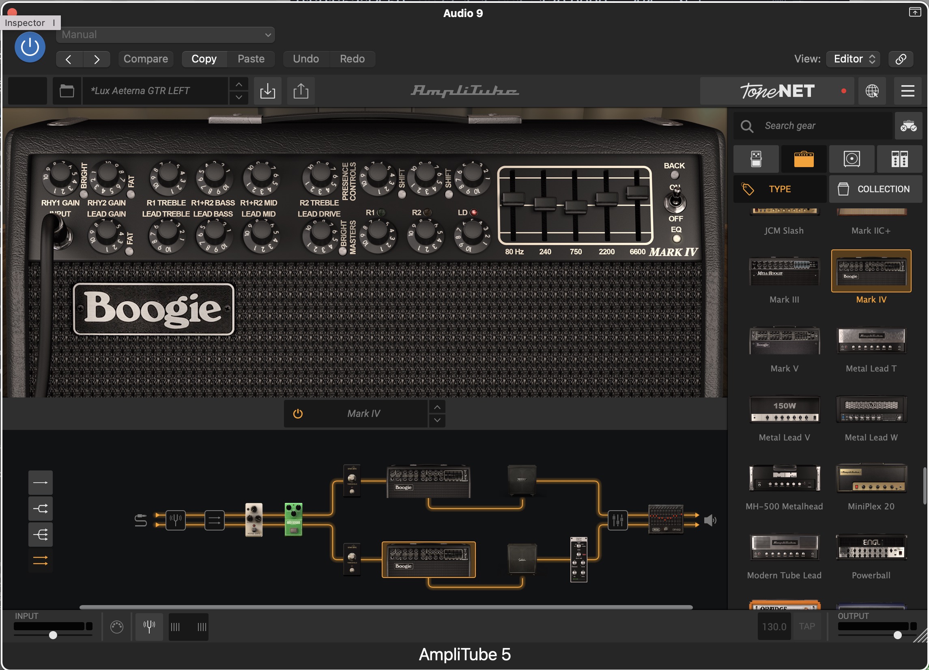Click the OUTPUT level slider handle
The image size is (929, 670).
[897, 635]
